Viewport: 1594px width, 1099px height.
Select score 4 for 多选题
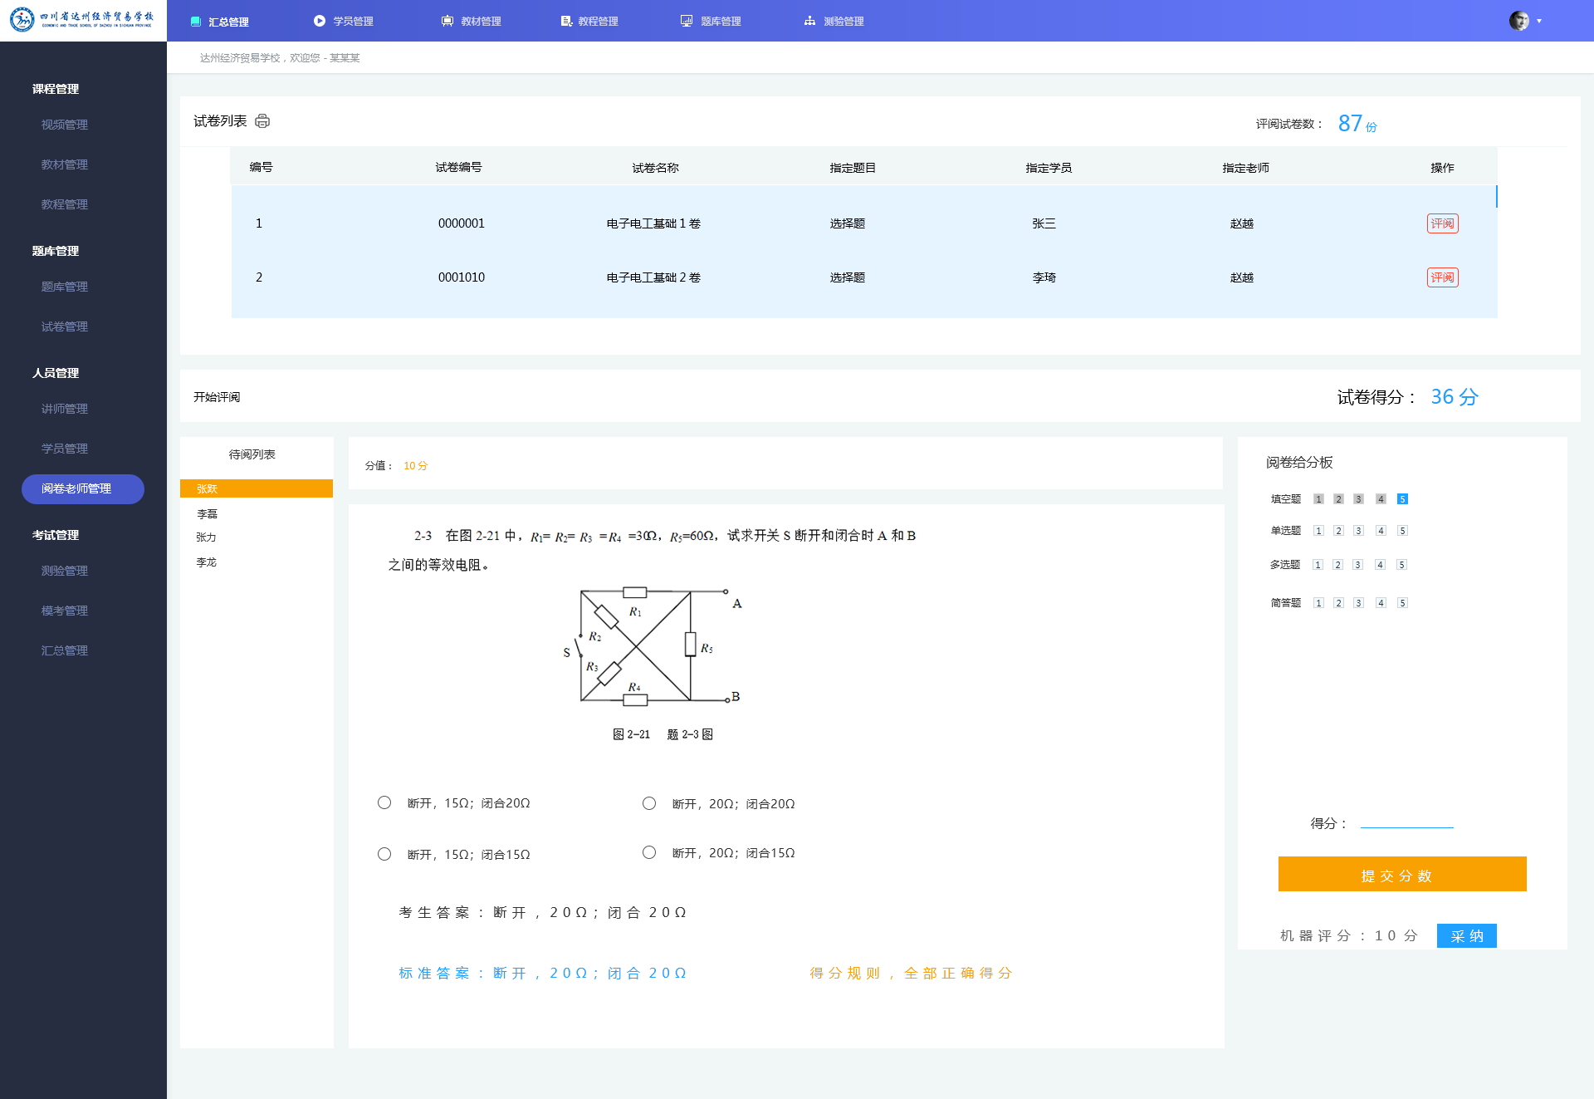tap(1380, 565)
